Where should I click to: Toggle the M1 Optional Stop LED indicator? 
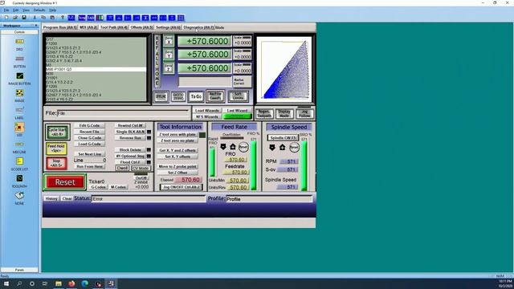pos(149,156)
